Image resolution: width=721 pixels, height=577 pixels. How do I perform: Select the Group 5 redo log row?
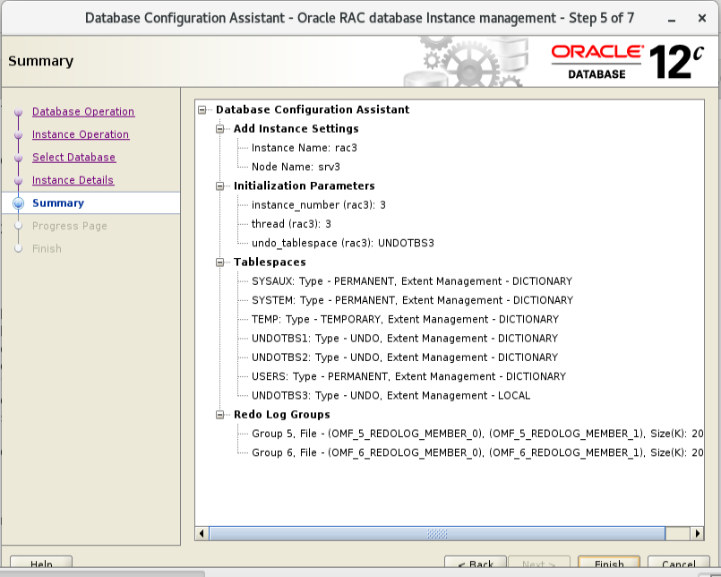click(x=477, y=434)
